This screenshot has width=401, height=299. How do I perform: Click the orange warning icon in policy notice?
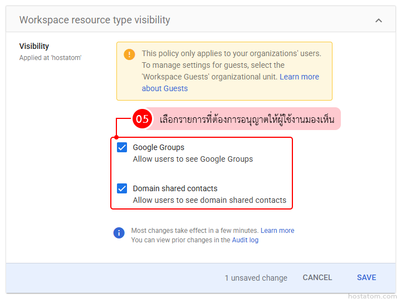coord(129,54)
